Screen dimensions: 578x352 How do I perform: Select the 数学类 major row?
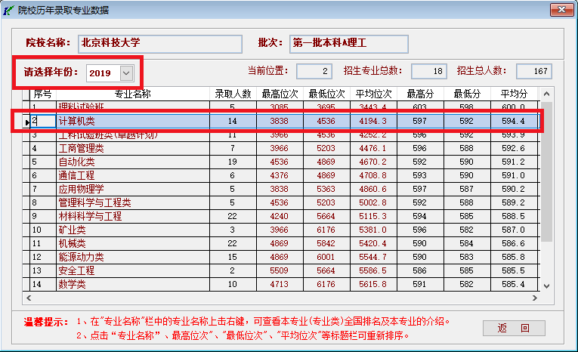pos(281,285)
